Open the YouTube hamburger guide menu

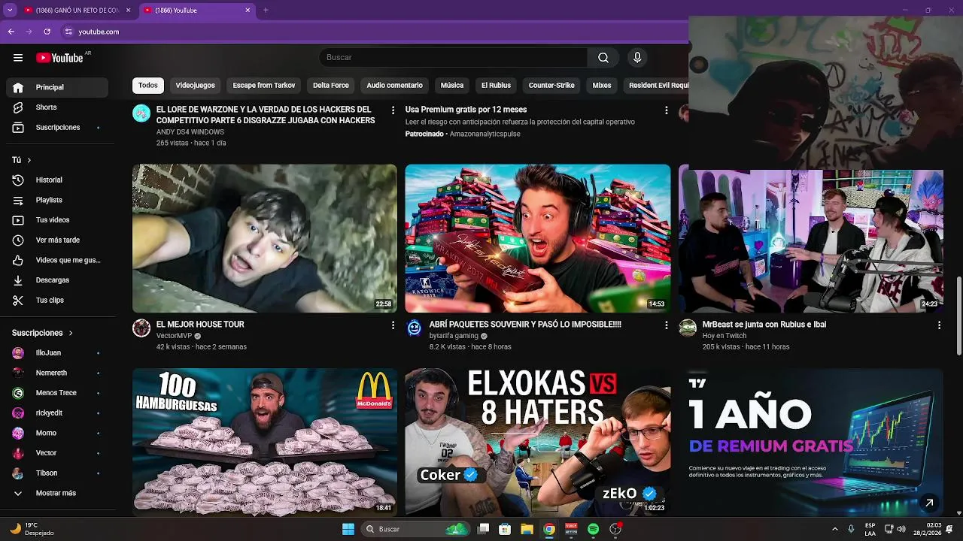(18, 58)
